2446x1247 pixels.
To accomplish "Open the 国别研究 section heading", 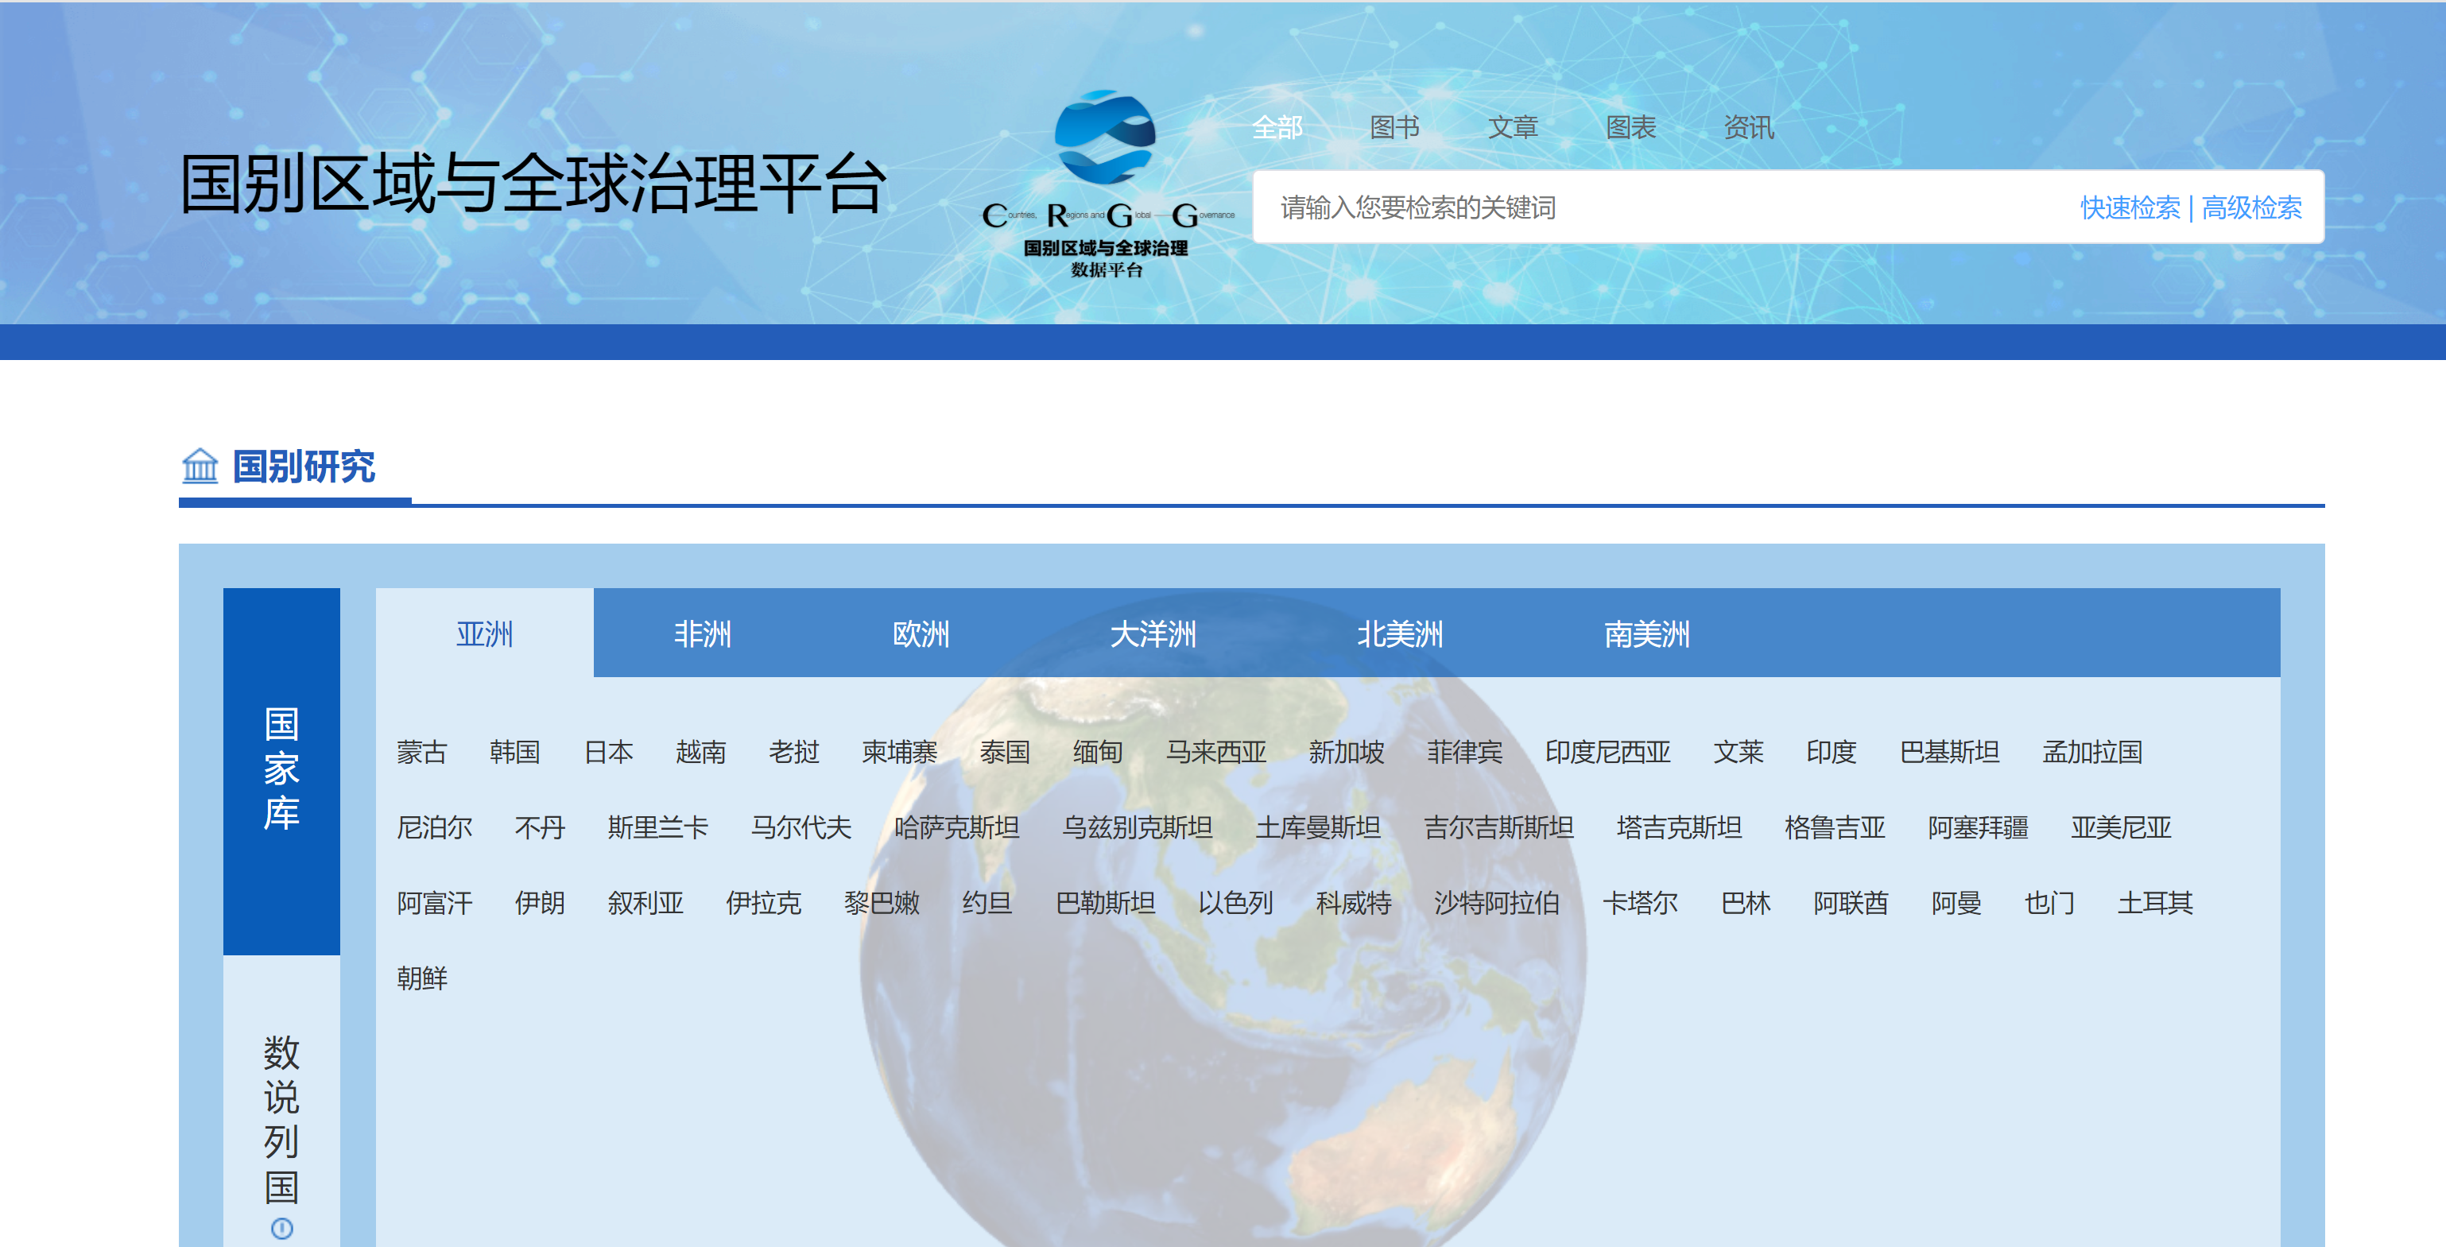I will (x=304, y=466).
